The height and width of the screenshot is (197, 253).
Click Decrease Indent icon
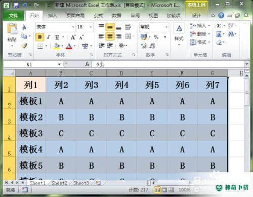pyautogui.click(x=102, y=46)
